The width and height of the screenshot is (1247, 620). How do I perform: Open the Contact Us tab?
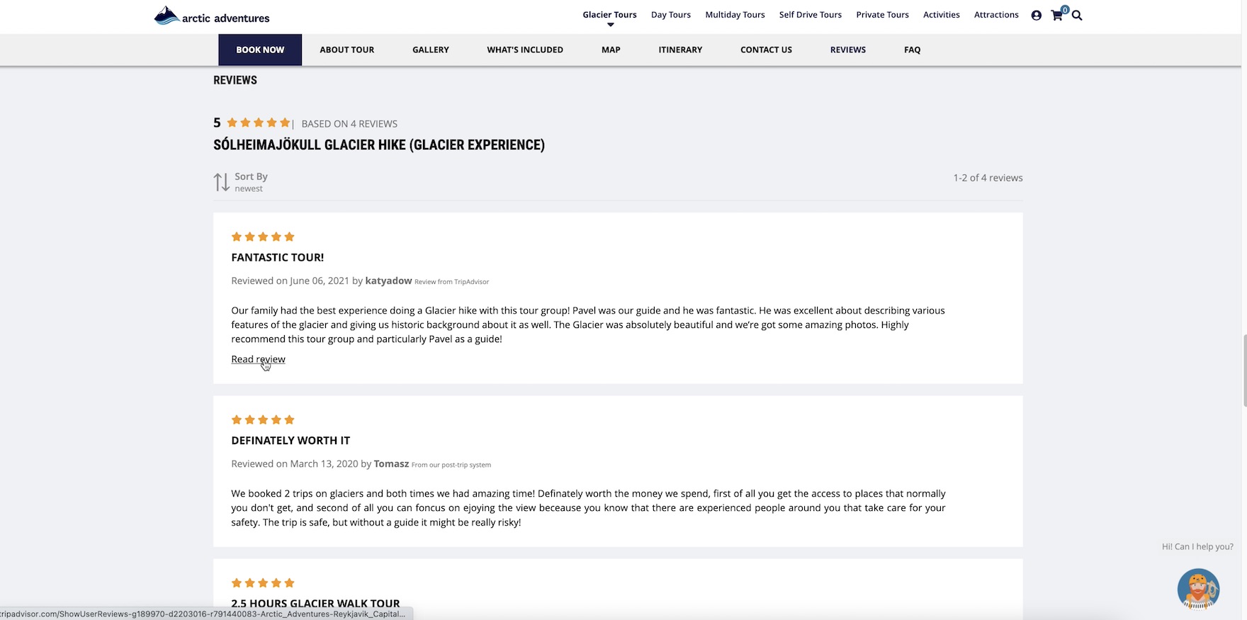(x=766, y=50)
